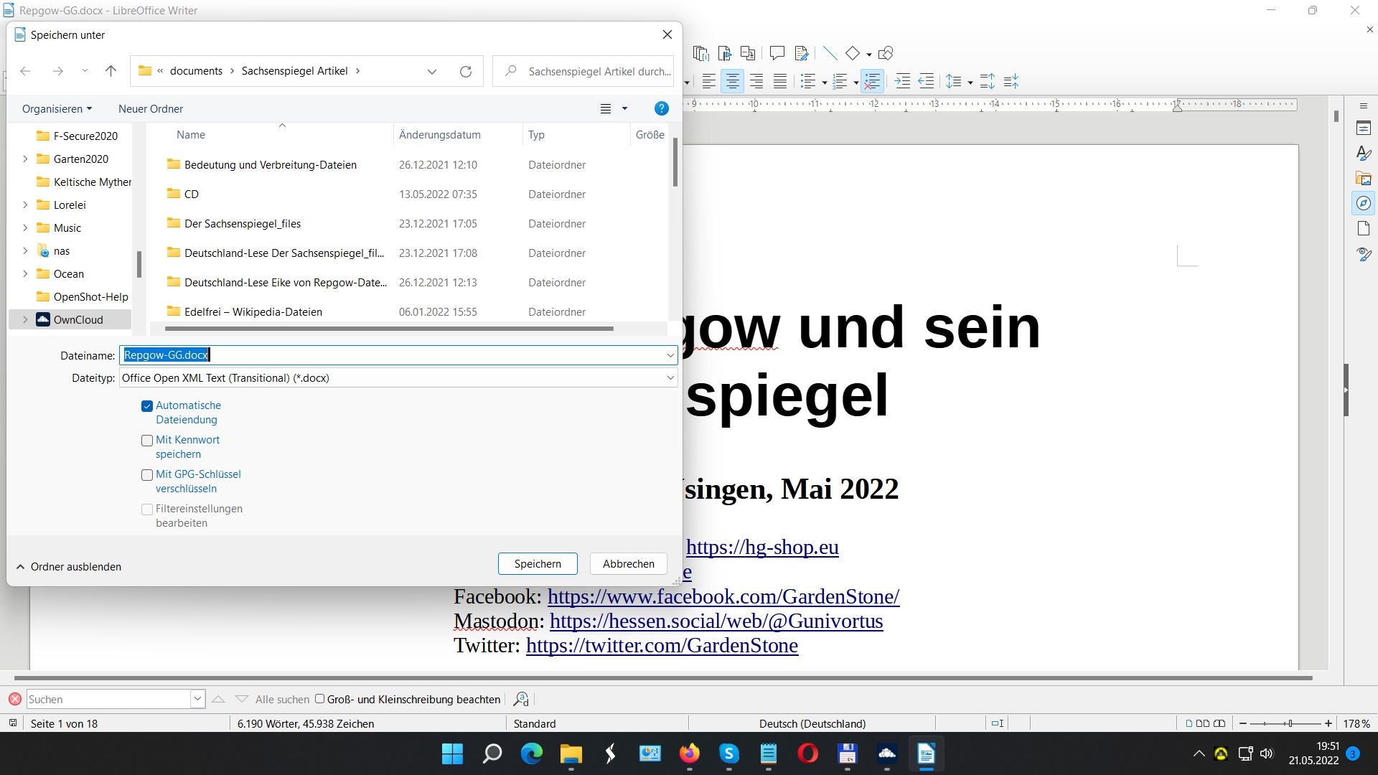
Task: Open the Navigator sidebar panel icon
Action: click(x=1364, y=204)
